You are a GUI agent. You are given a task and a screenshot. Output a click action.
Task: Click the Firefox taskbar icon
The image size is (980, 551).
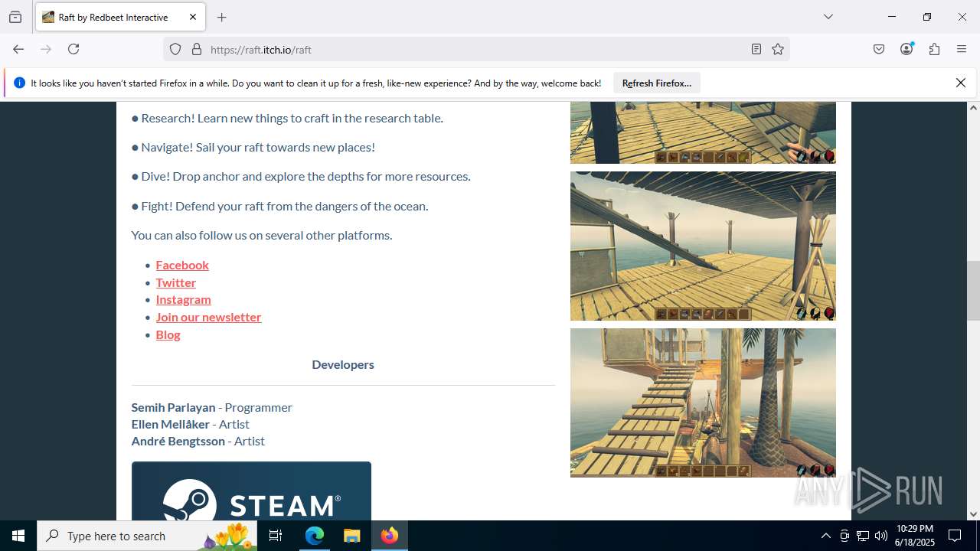coord(390,536)
